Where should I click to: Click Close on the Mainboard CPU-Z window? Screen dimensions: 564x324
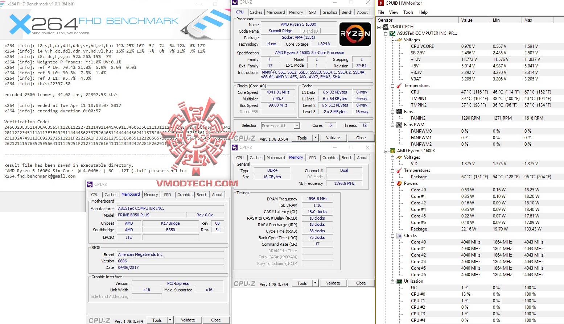pos(216,320)
